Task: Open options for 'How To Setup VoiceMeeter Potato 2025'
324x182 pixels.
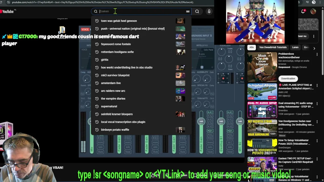Action: pyautogui.click(x=317, y=141)
